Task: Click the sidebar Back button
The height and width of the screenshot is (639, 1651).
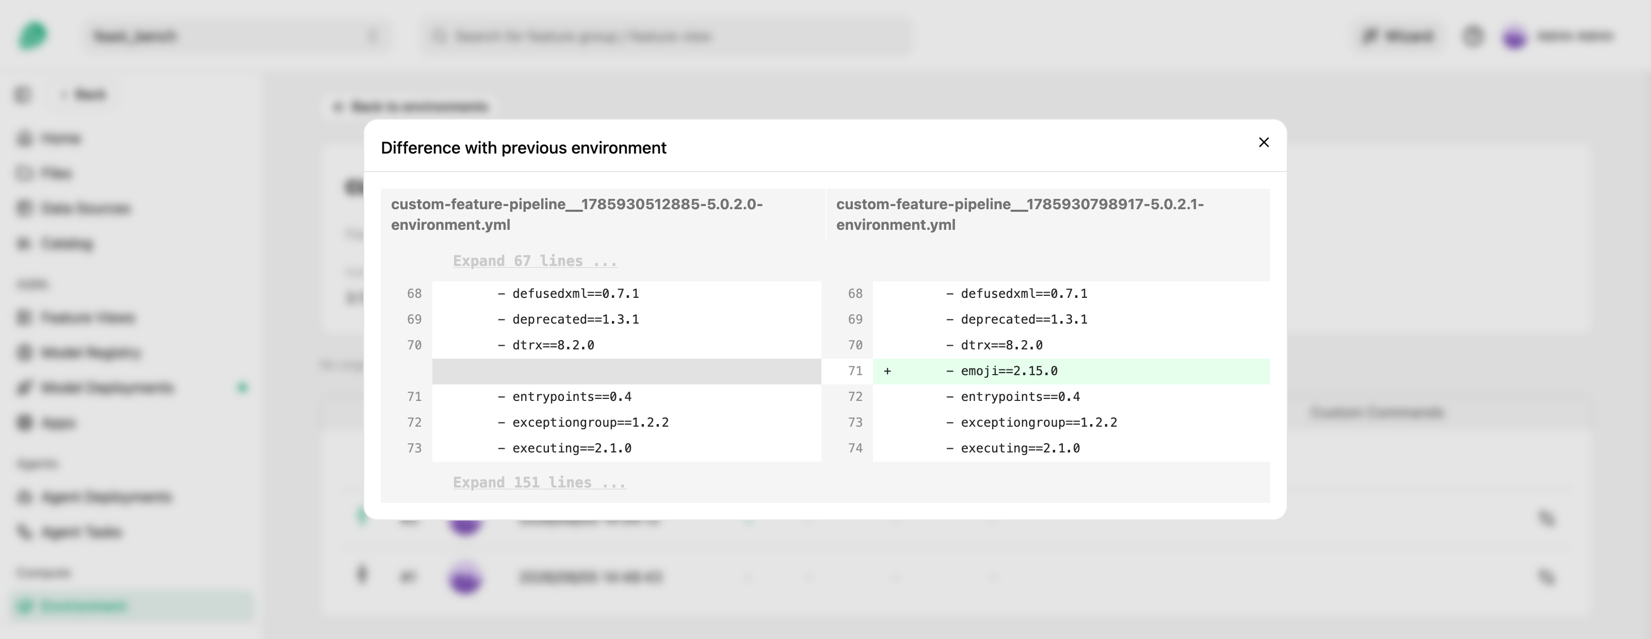Action: point(83,95)
